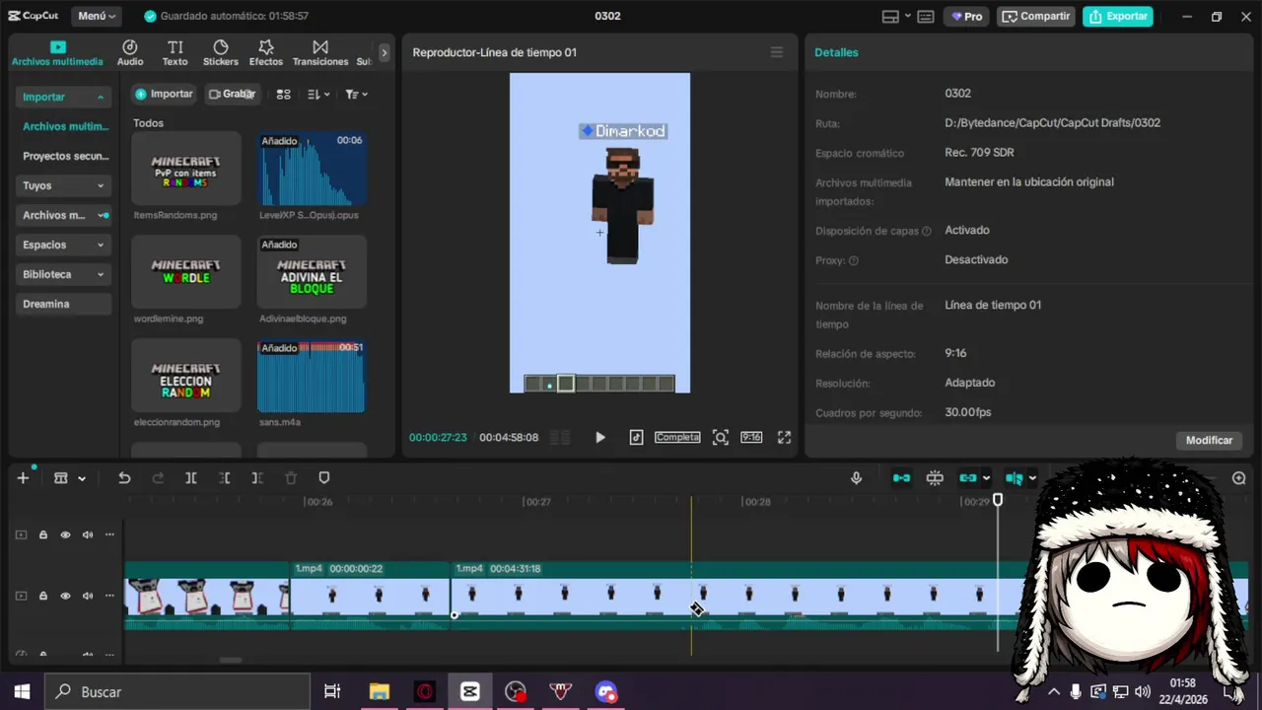
Task: Collapse the Importar sidebar section
Action: pyautogui.click(x=65, y=97)
